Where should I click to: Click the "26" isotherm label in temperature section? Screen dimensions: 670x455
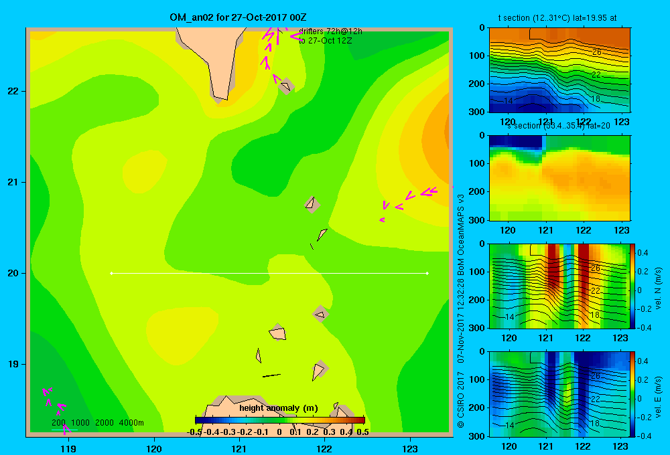[x=596, y=52]
